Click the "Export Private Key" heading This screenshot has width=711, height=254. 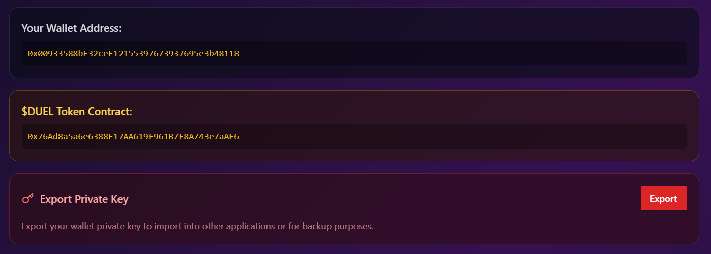84,199
